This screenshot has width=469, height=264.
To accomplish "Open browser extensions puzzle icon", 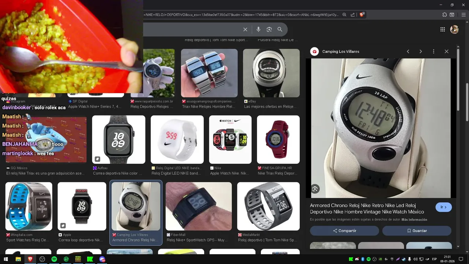I will pyautogui.click(x=444, y=15).
